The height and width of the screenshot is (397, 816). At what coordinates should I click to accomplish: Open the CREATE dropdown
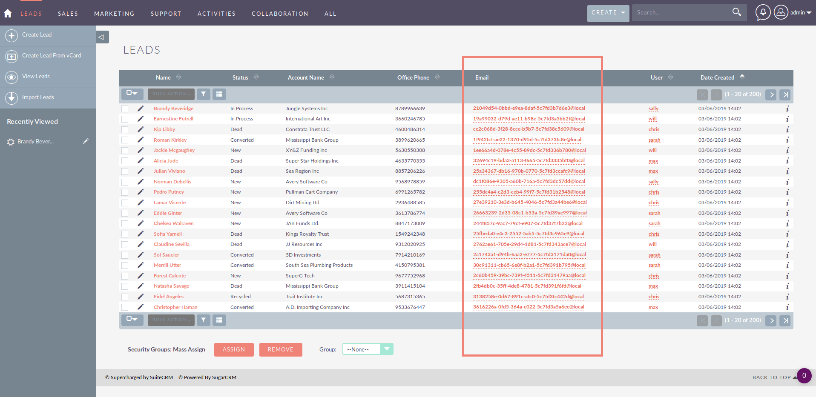click(608, 13)
